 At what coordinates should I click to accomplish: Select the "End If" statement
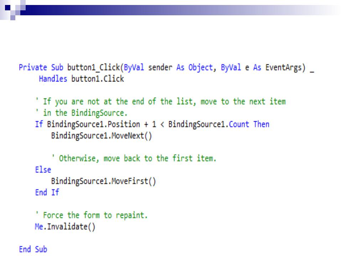[47, 192]
